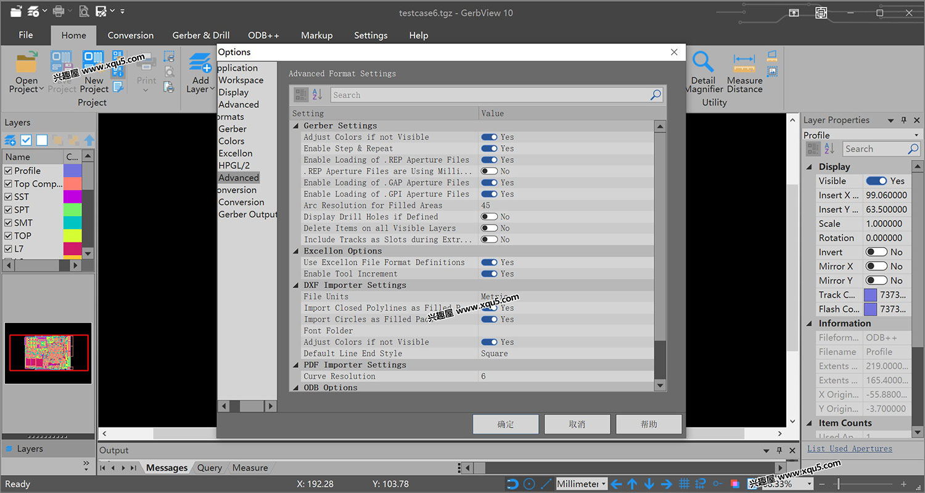This screenshot has width=925, height=493.
Task: Turn on Display Drill Holes if Defined
Action: [x=490, y=217]
